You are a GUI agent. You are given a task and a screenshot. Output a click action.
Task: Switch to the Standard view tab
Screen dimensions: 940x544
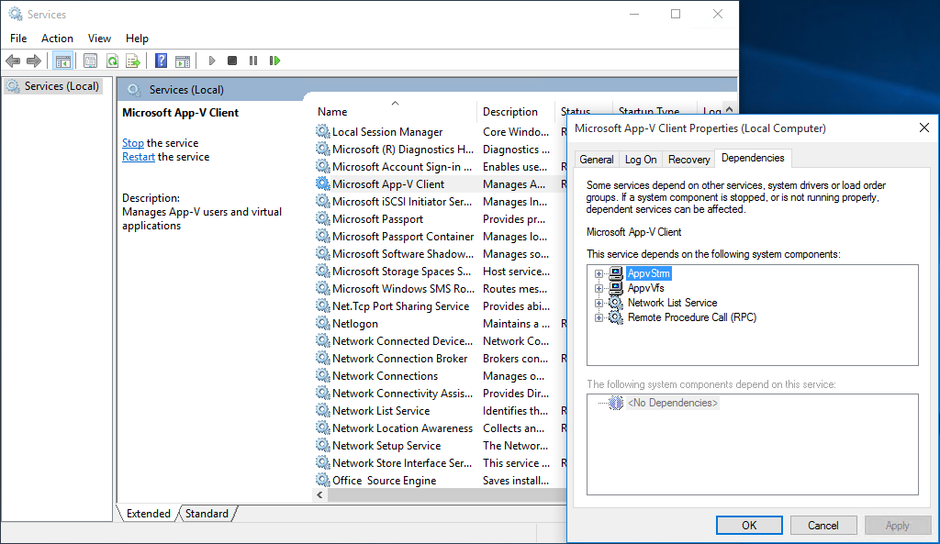pyautogui.click(x=207, y=514)
